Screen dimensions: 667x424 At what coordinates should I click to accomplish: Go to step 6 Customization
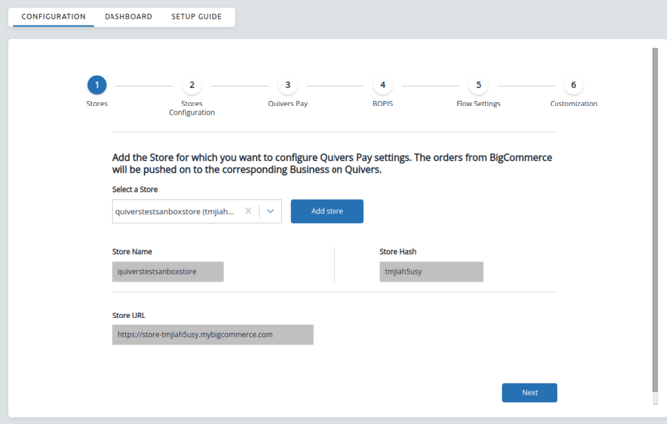pos(573,85)
